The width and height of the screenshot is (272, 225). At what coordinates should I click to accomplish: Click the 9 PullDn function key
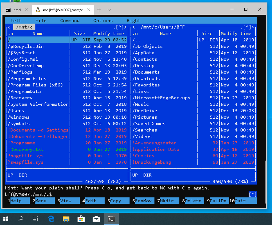click(x=218, y=201)
